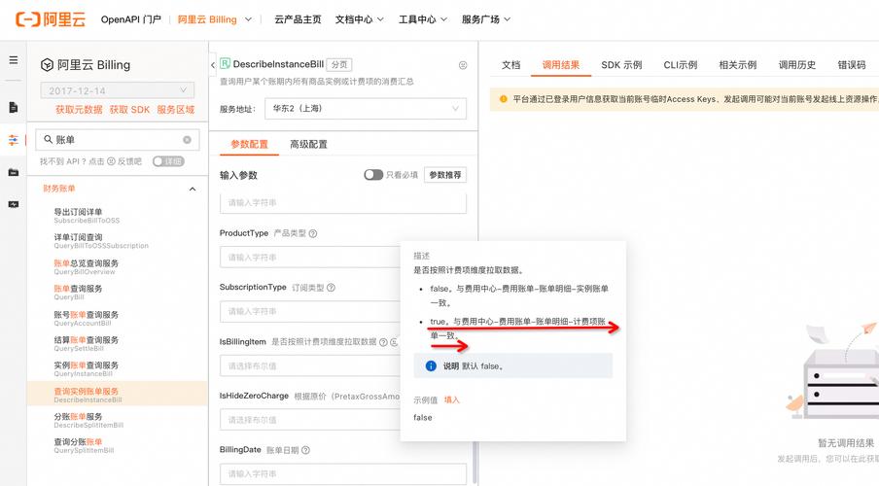Viewport: 879px width, 486px height.
Task: Click the blue info icon in 说明 note
Action: [x=431, y=366]
